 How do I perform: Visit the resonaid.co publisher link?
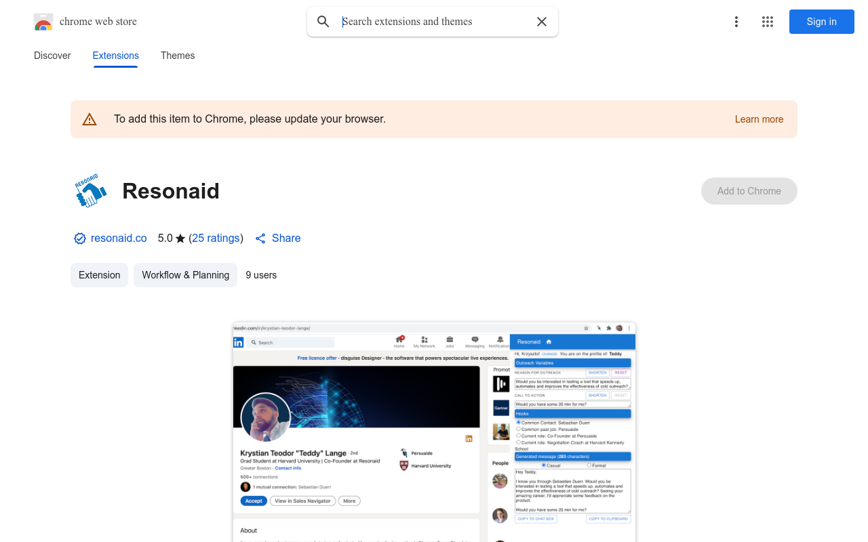pos(119,238)
